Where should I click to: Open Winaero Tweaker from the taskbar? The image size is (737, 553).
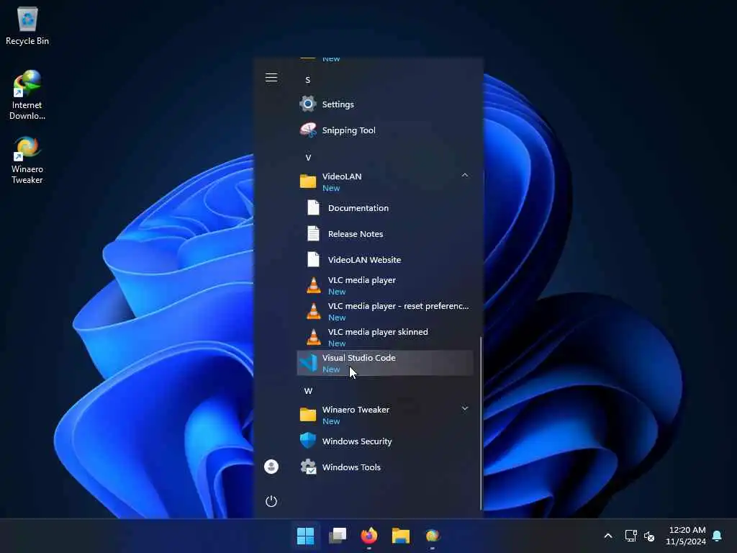click(433, 536)
